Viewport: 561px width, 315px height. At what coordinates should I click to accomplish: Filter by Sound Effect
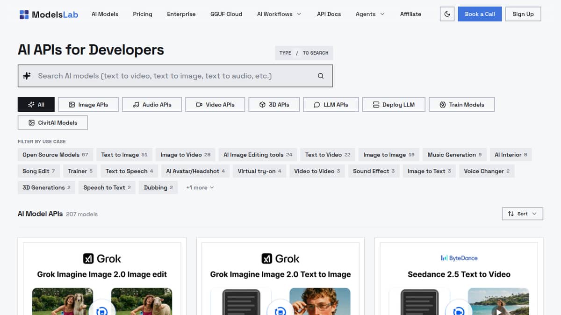[x=374, y=171]
